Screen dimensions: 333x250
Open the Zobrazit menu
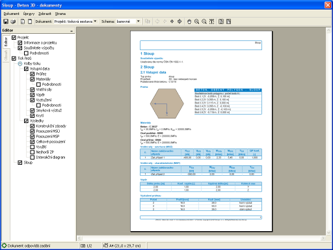coord(45,14)
